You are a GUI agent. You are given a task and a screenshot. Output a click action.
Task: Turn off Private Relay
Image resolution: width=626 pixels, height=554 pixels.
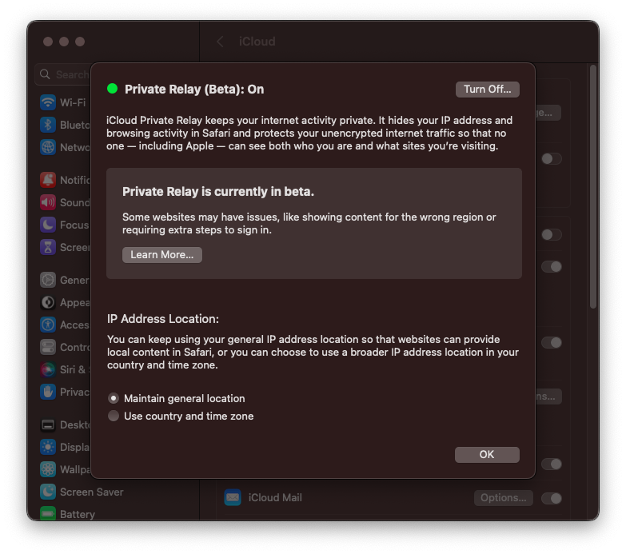tap(487, 90)
